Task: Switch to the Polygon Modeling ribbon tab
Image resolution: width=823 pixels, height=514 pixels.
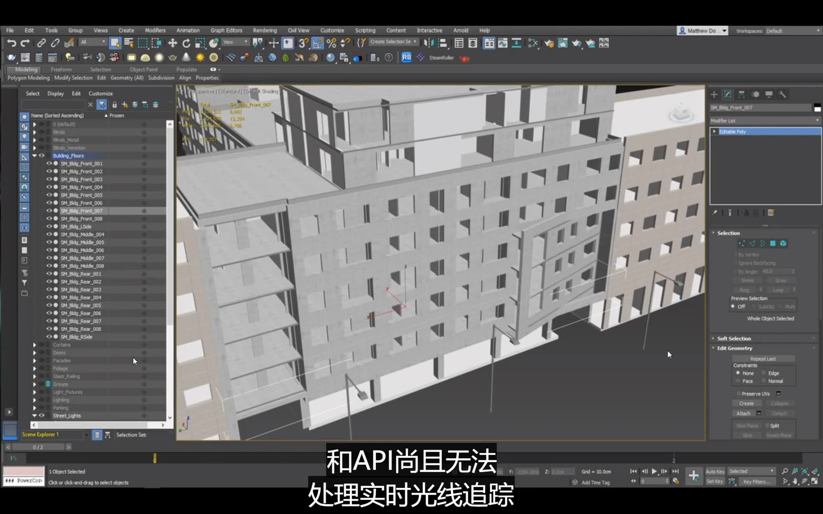Action: (x=28, y=78)
